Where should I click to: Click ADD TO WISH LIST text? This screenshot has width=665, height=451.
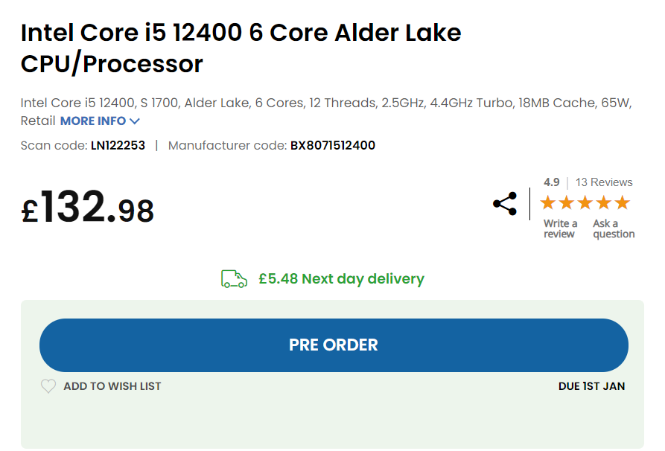click(112, 386)
